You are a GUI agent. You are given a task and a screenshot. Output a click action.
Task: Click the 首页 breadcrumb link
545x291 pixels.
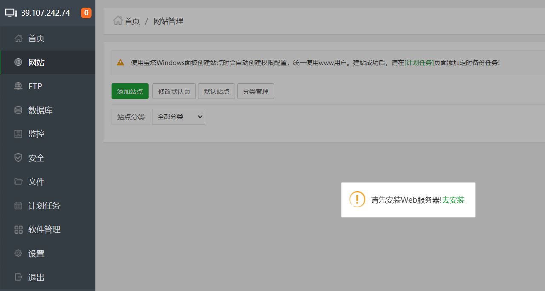132,21
